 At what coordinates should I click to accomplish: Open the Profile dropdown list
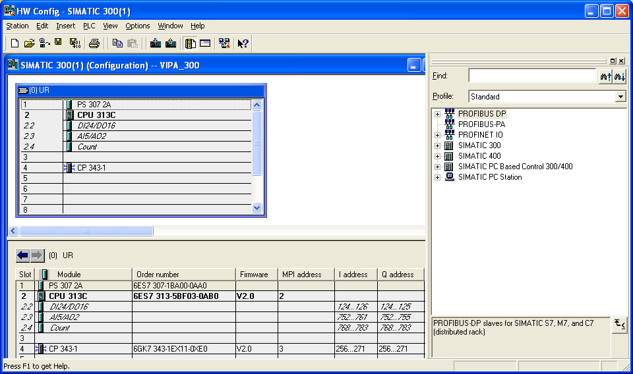click(x=620, y=97)
